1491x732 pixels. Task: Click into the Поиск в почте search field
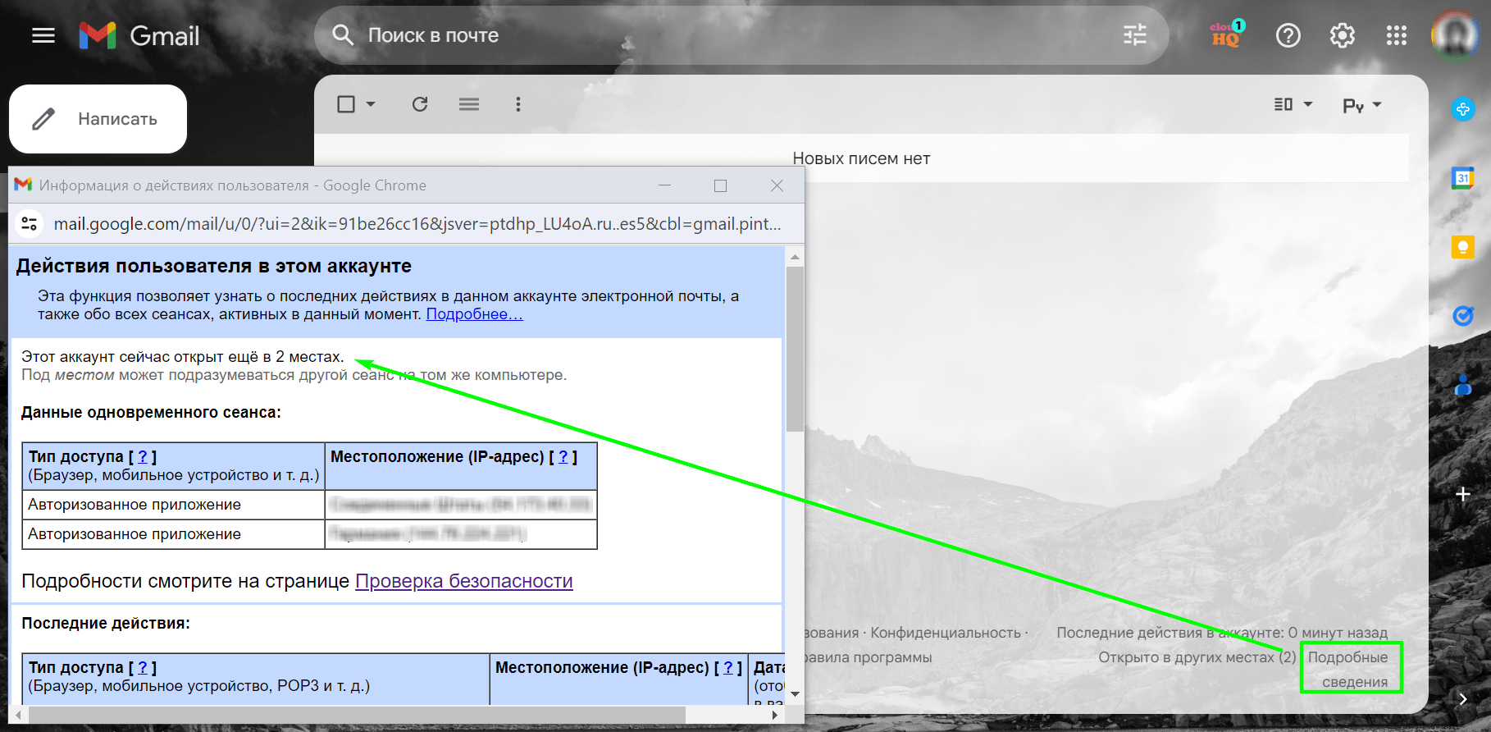722,35
